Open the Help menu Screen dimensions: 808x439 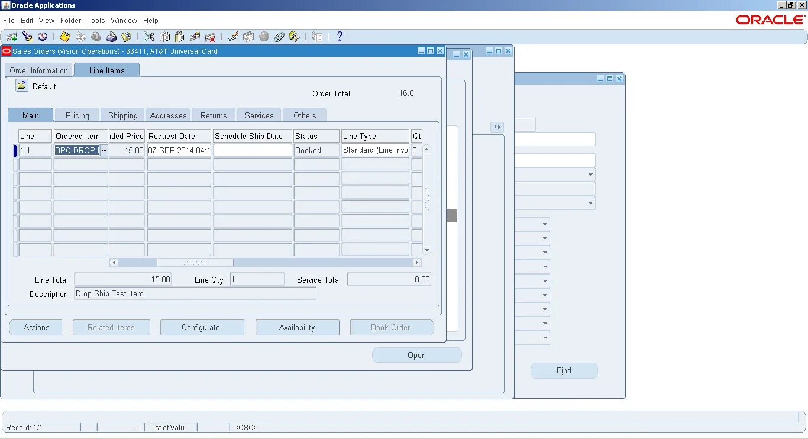(x=151, y=20)
